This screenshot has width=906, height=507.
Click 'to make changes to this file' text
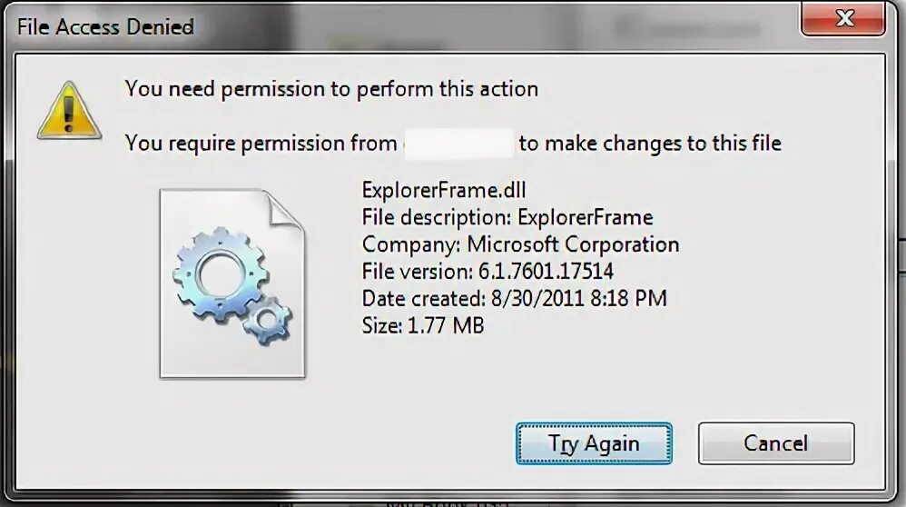pos(650,143)
